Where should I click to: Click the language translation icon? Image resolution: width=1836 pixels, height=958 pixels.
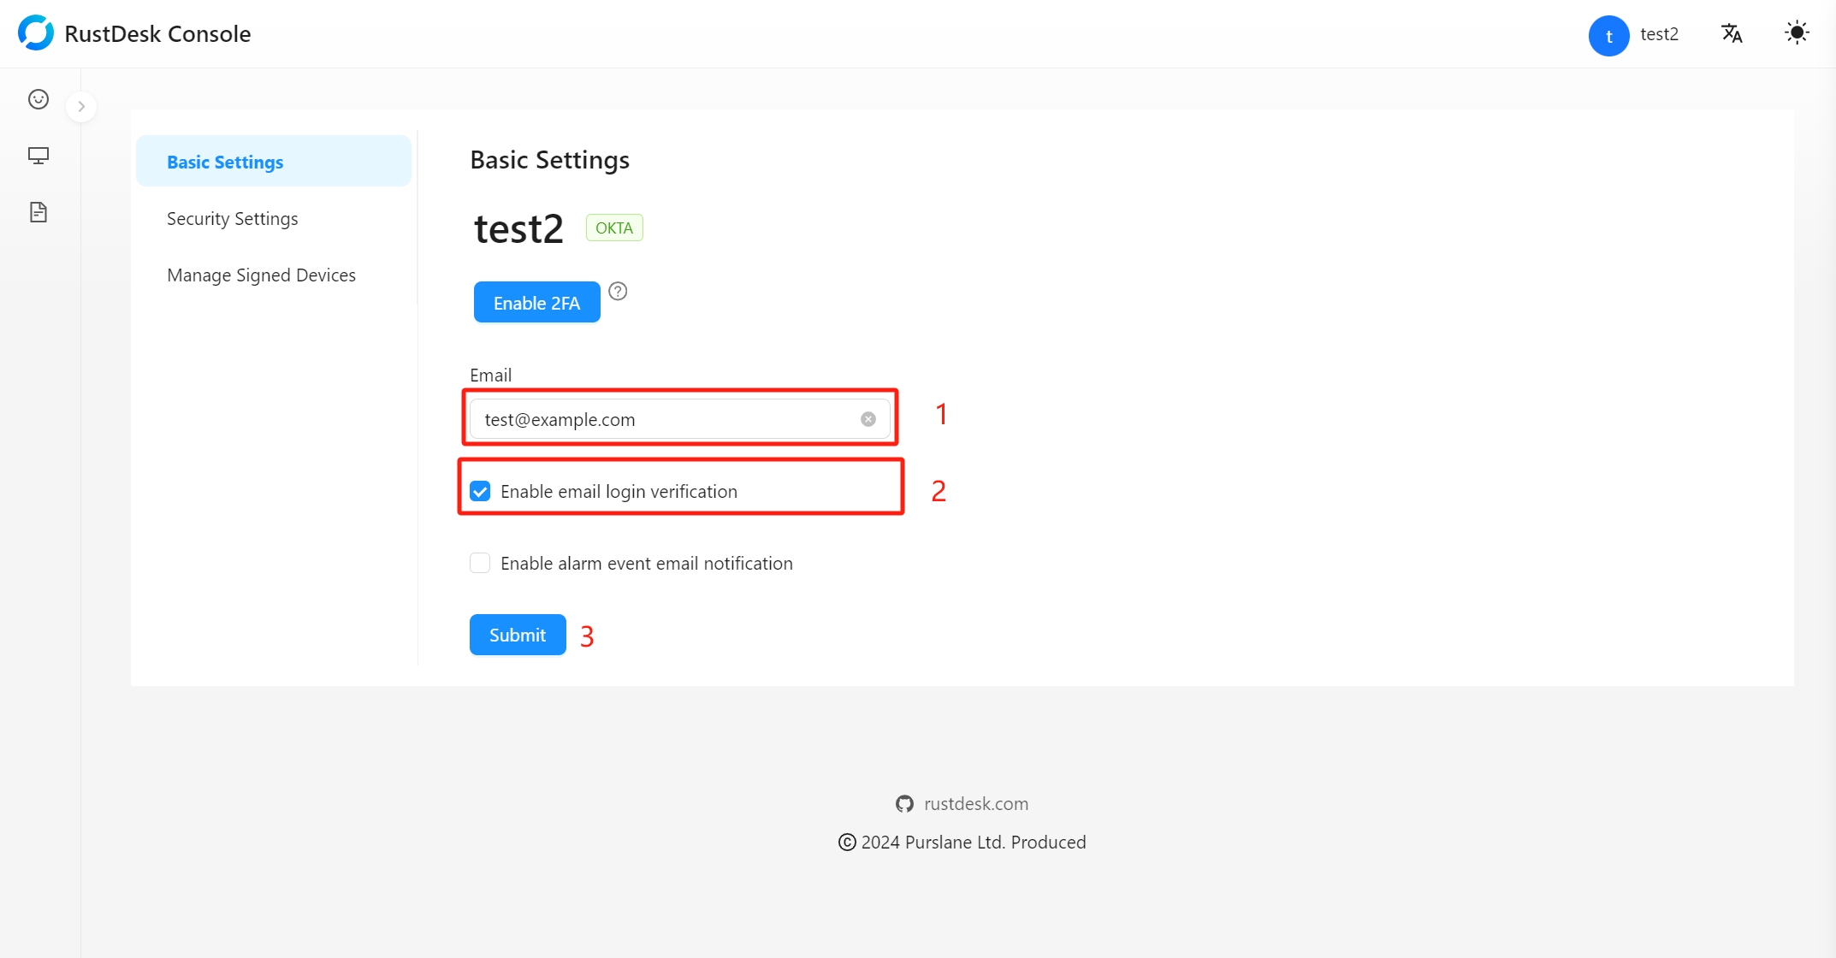point(1732,33)
